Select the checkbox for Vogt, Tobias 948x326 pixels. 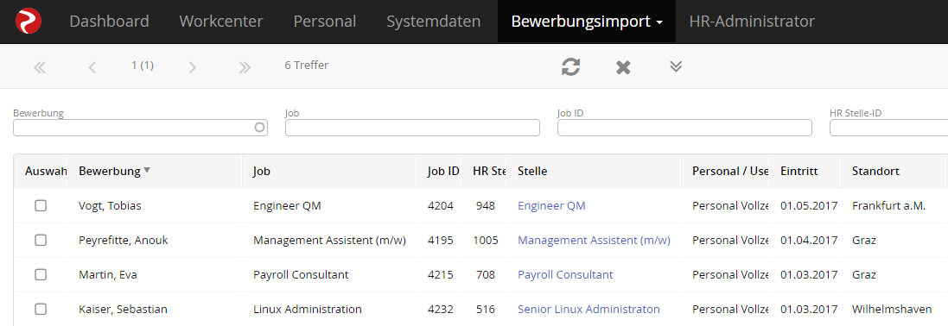coord(41,206)
